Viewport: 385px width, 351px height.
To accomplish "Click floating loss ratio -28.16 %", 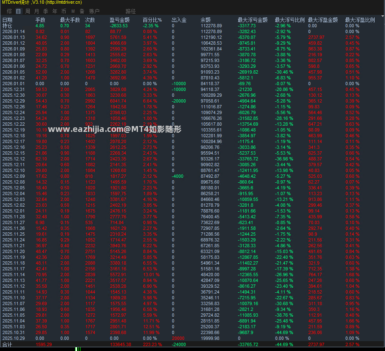I will 284,118.
